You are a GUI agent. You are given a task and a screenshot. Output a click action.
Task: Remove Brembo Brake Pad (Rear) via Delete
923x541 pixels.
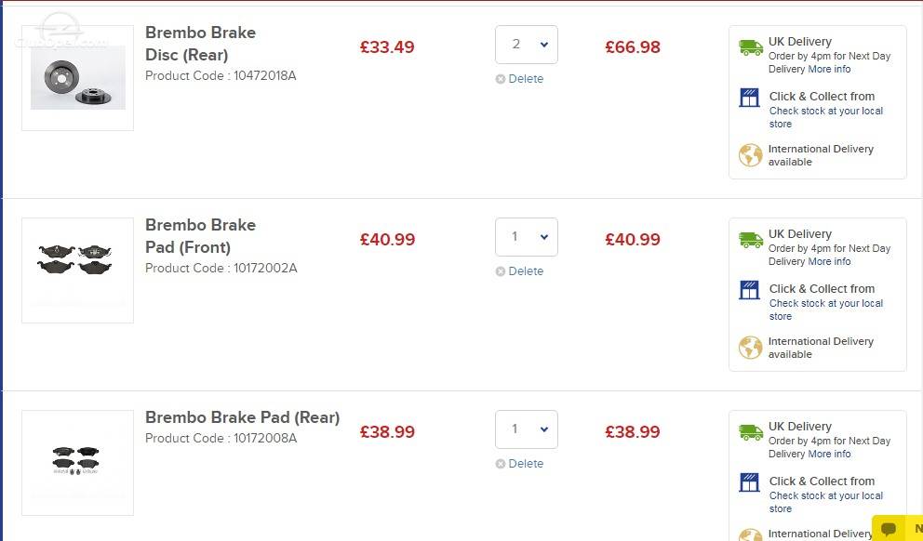point(519,463)
